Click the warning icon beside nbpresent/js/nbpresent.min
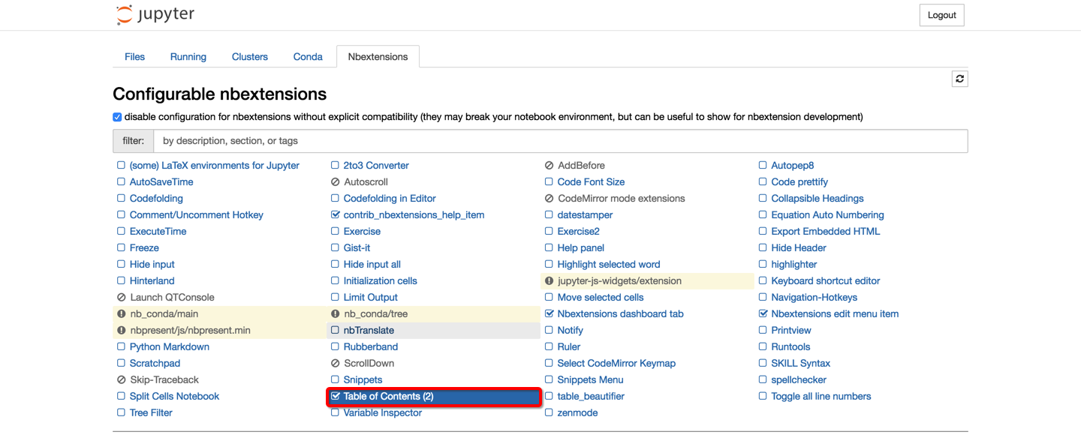The image size is (1081, 444). [121, 330]
